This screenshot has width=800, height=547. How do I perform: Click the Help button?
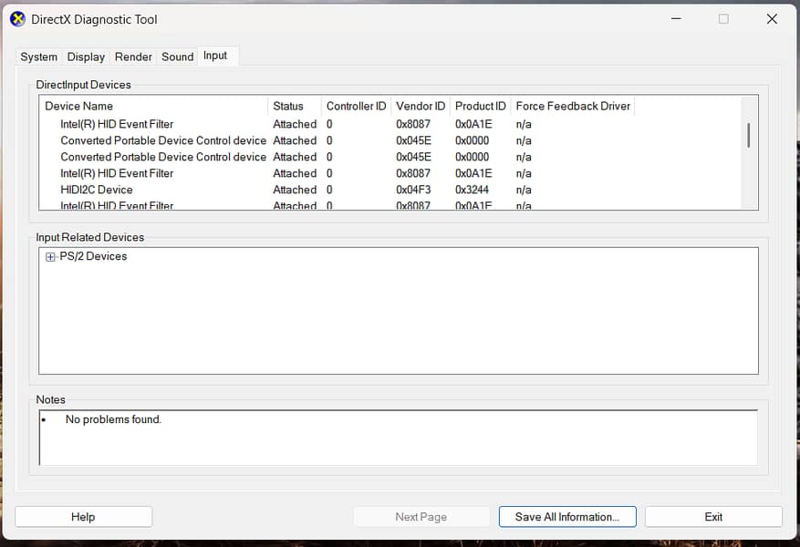click(83, 517)
